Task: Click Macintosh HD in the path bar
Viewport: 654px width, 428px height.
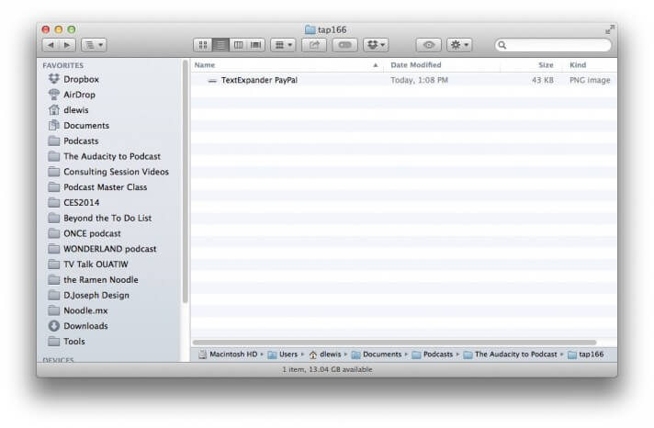Action: tap(230, 354)
